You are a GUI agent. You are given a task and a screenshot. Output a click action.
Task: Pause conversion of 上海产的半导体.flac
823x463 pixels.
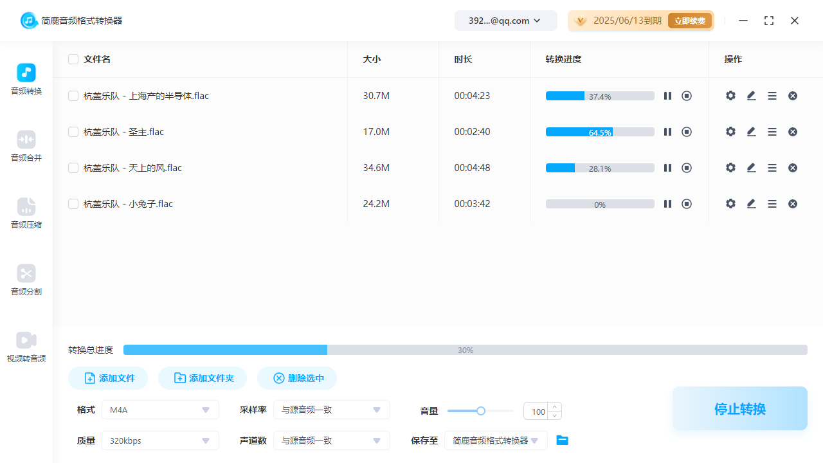tap(667, 96)
